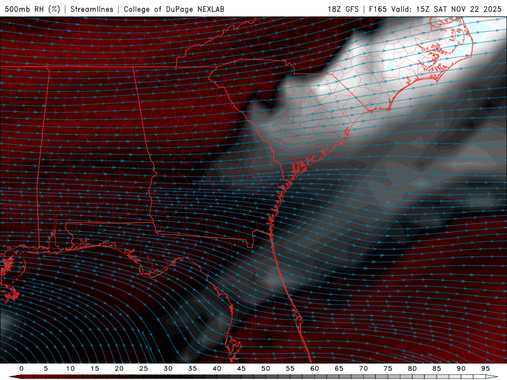Click the '500mb RH (%)' title text
Screen dimensions: 507x380
32,9
